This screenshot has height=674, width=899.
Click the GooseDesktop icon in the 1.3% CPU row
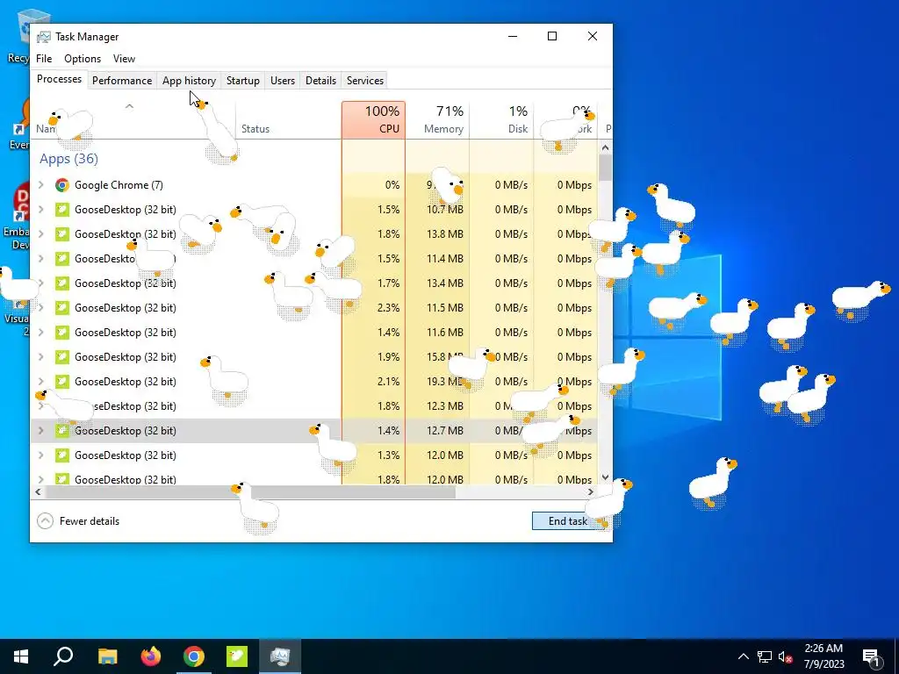(x=62, y=455)
